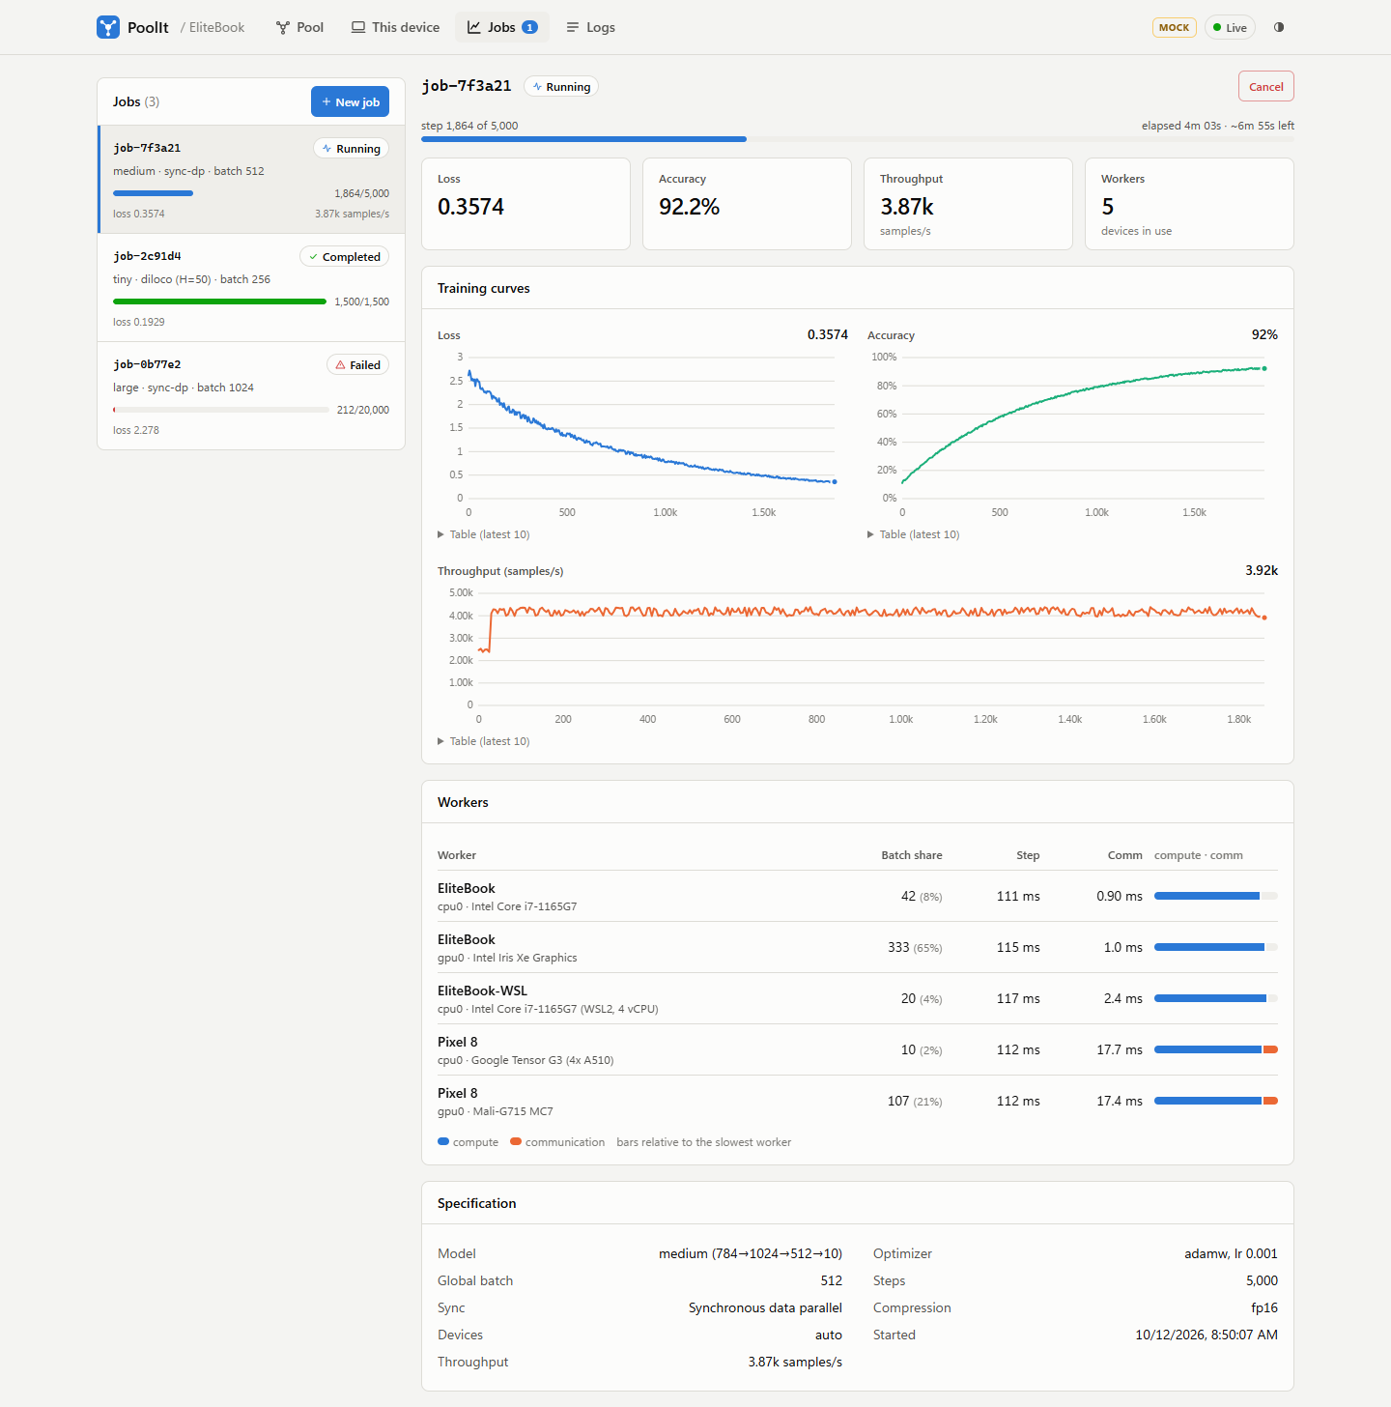Click the EliteBook cpu0 Intel Core i7-1165G7 worker row
1391x1407 pixels.
[858, 896]
